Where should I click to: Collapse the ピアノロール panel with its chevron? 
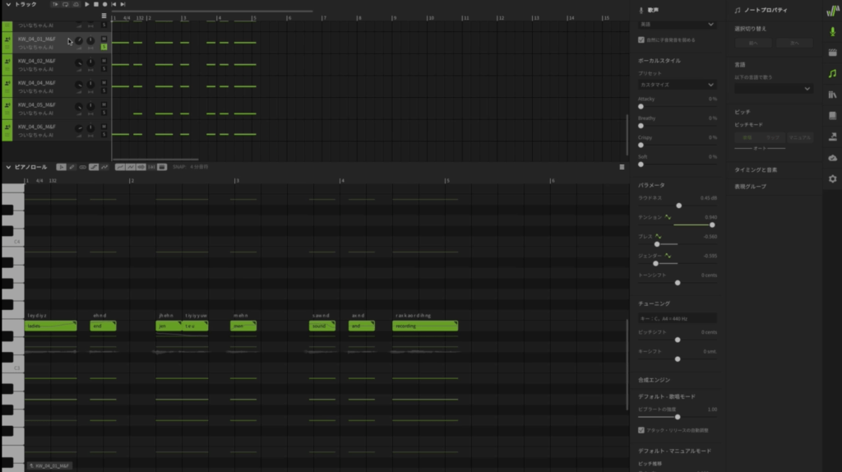(8, 167)
